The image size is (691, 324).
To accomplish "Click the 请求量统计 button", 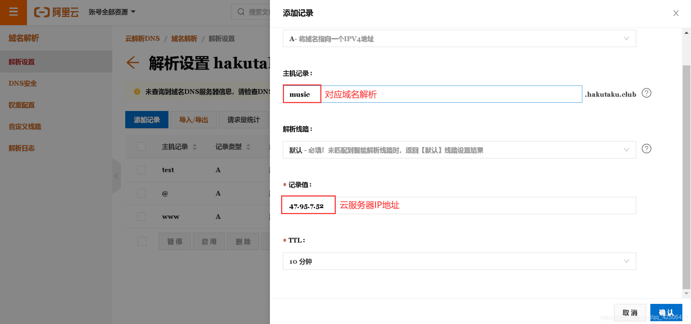I will [x=244, y=120].
